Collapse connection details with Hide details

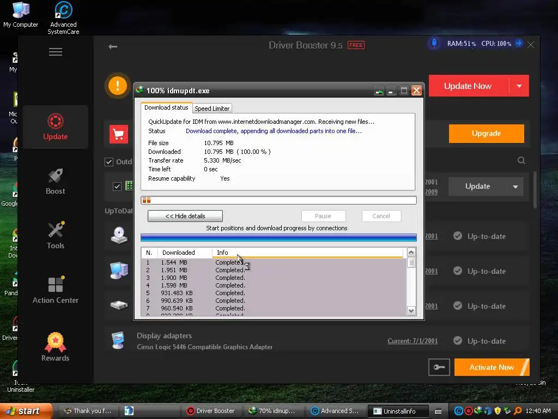185,216
